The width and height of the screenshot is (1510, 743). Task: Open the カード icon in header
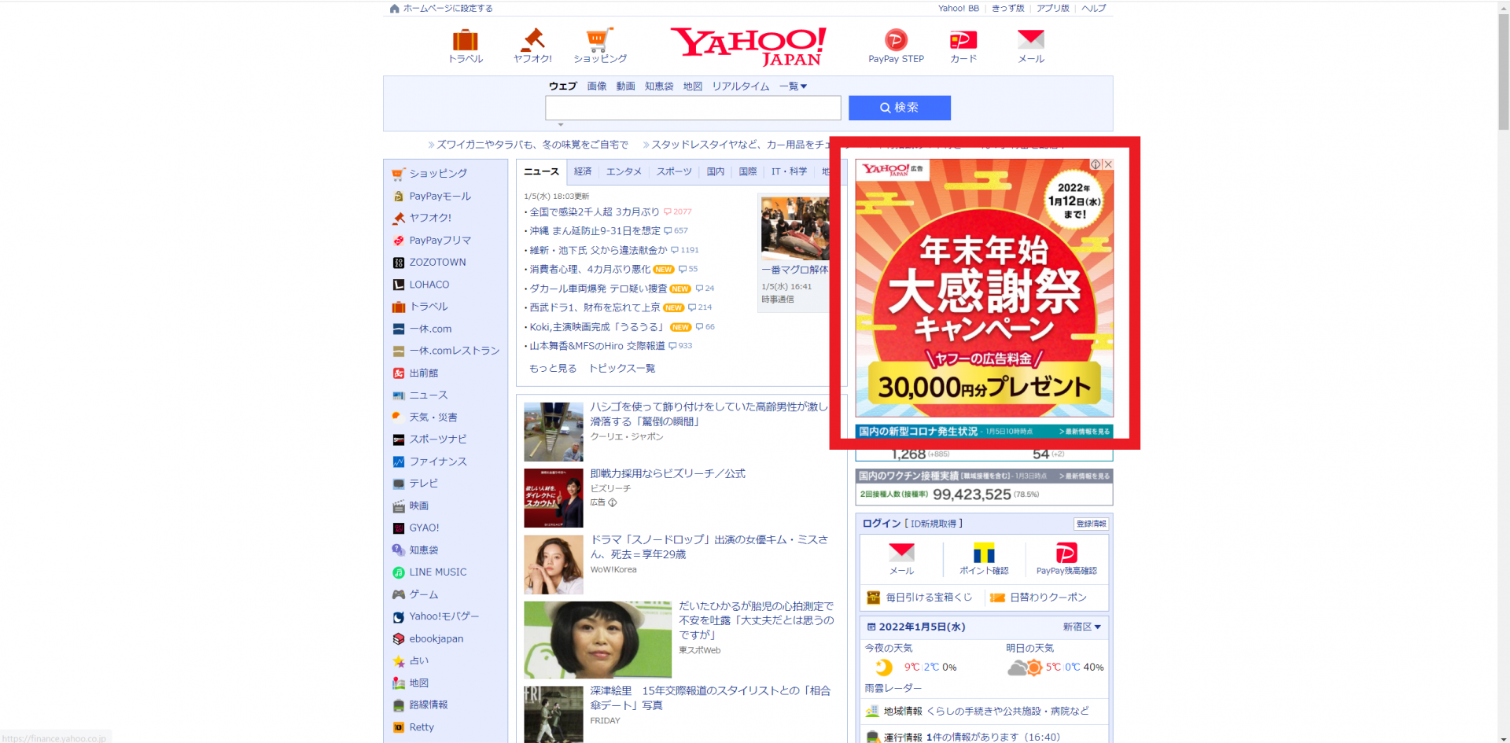(963, 39)
